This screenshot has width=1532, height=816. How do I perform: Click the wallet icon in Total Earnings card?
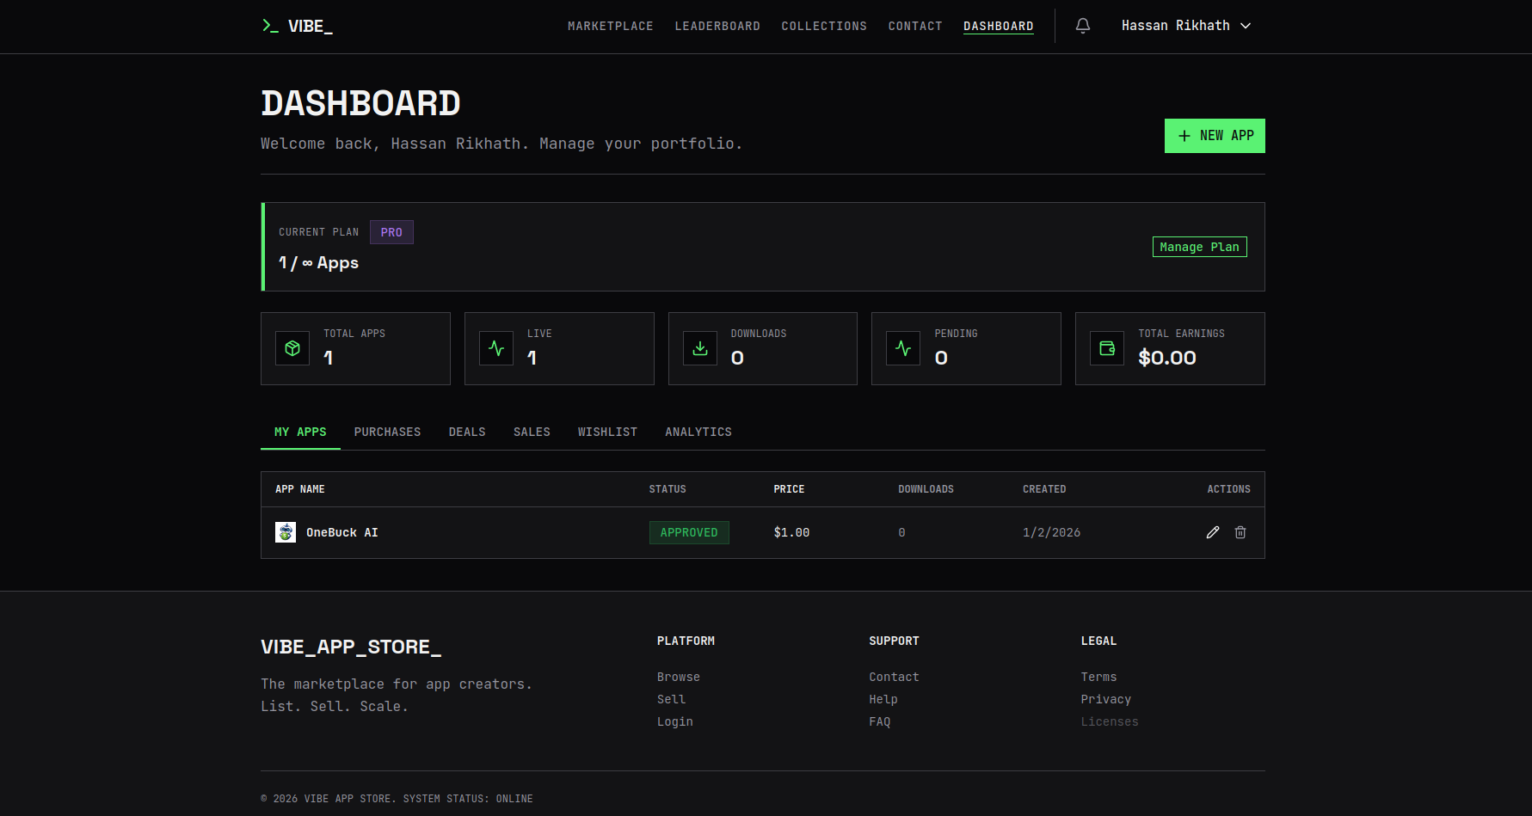click(1107, 348)
